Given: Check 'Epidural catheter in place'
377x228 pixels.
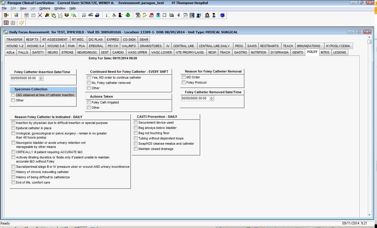Looking at the screenshot, I should [13, 128].
